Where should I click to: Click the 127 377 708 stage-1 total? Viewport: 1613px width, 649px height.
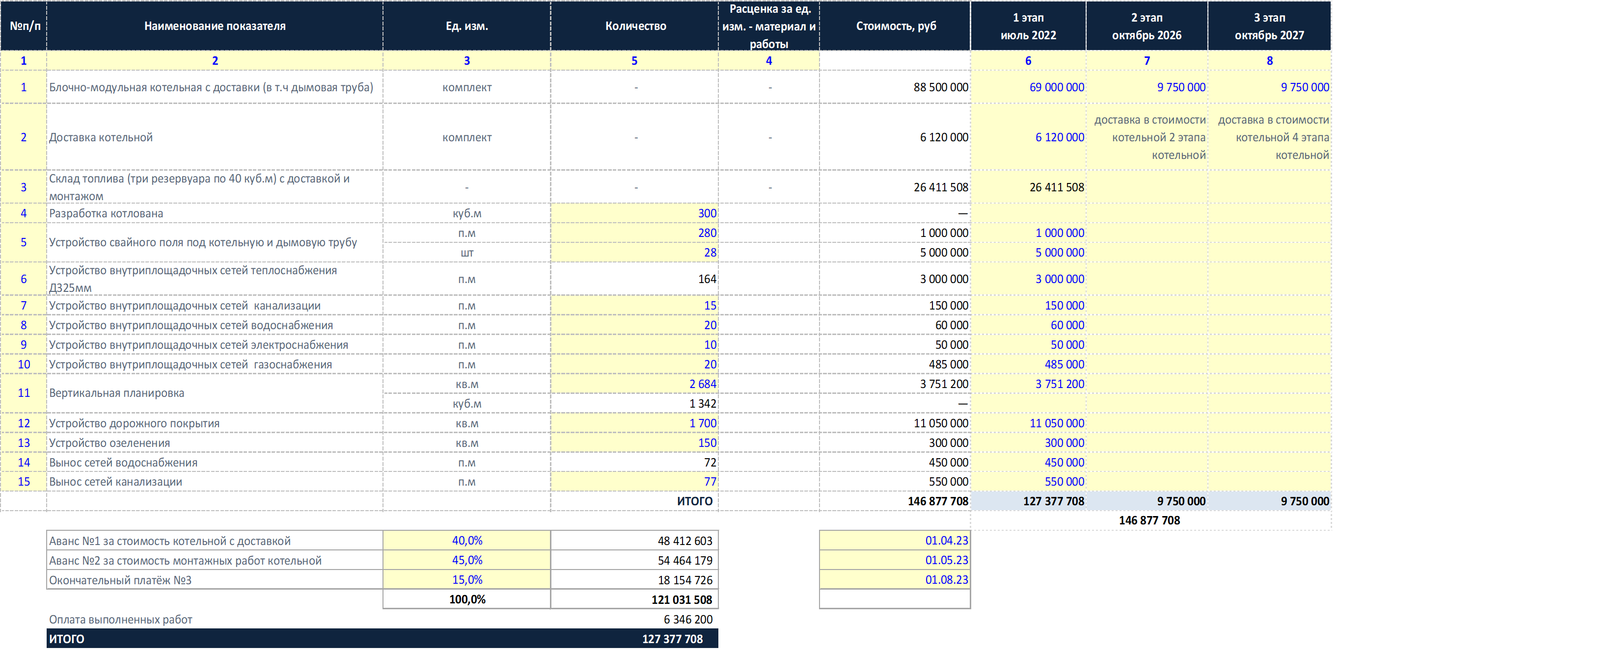[1028, 501]
